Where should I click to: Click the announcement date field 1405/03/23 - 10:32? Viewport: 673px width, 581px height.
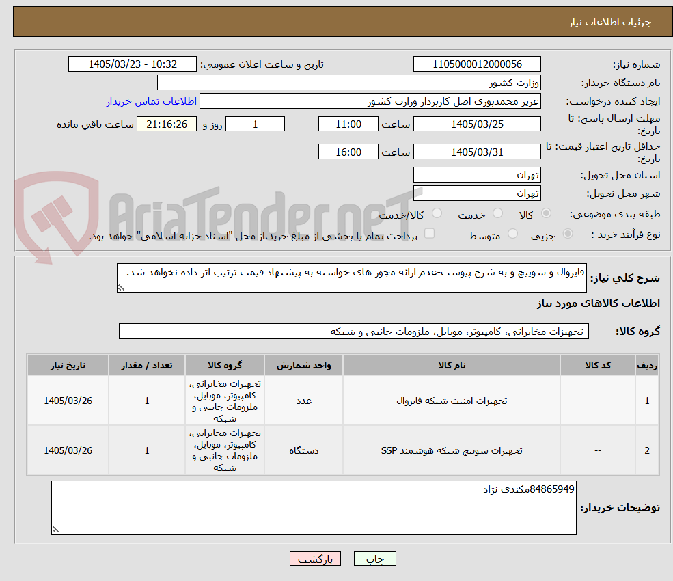(x=132, y=64)
